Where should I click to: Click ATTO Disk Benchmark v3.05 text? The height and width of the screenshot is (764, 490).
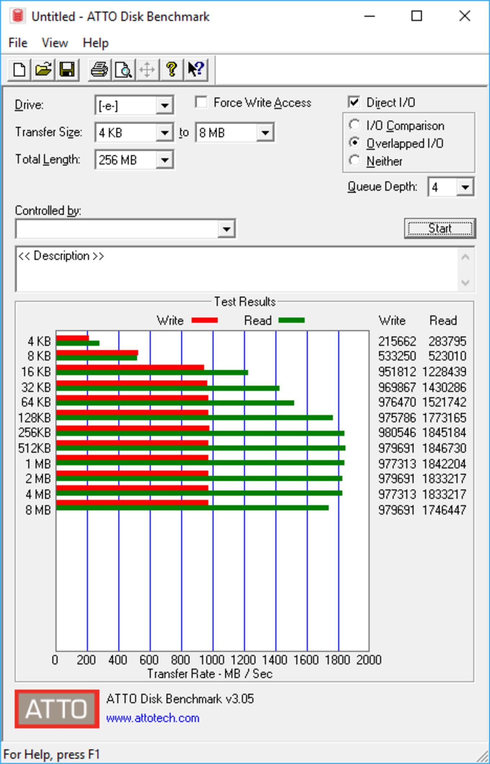tap(180, 699)
